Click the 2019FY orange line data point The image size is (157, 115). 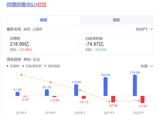51,82
